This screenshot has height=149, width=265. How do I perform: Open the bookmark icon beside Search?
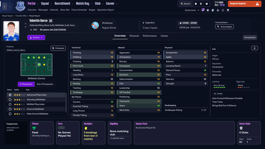tap(196, 4)
